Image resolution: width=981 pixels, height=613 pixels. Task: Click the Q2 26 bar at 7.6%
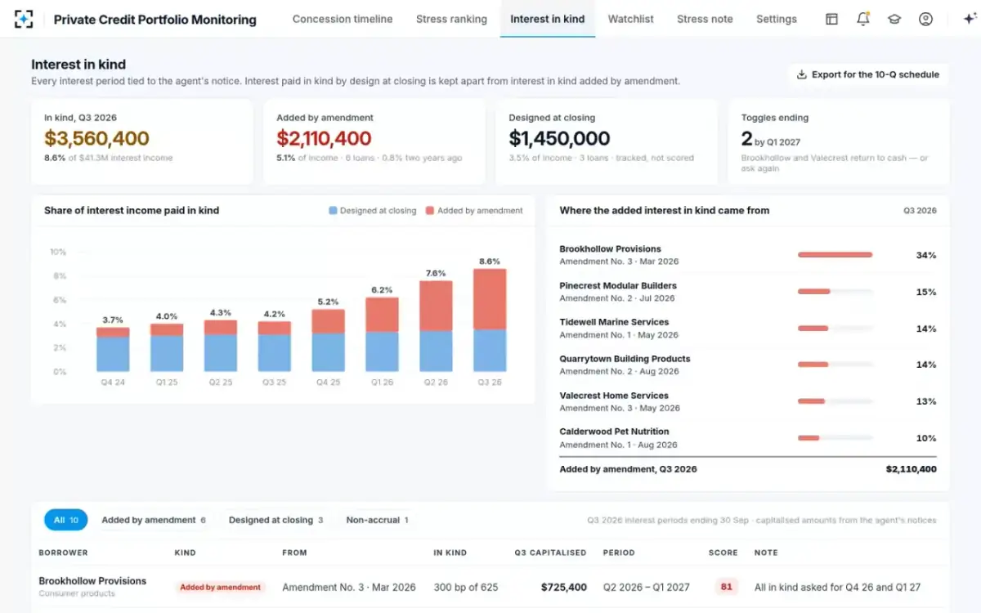pos(436,326)
